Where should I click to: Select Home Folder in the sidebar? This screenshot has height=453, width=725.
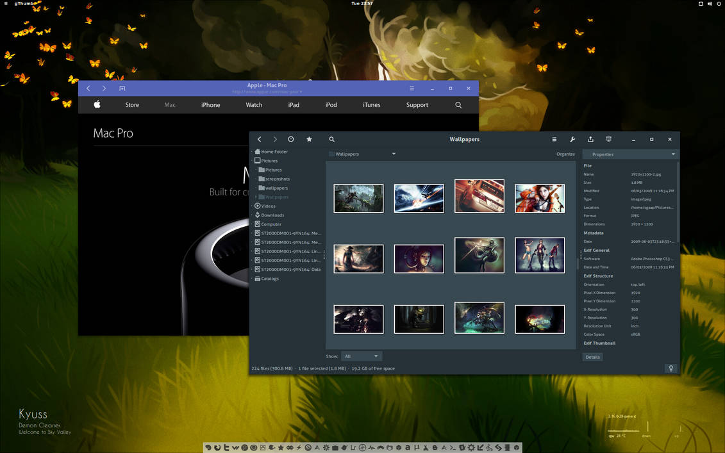(x=274, y=152)
